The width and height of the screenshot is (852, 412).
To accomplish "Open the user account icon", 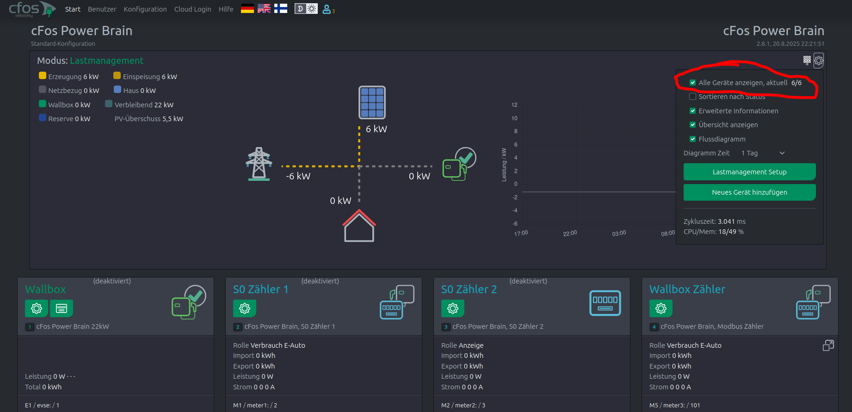I will tap(327, 9).
